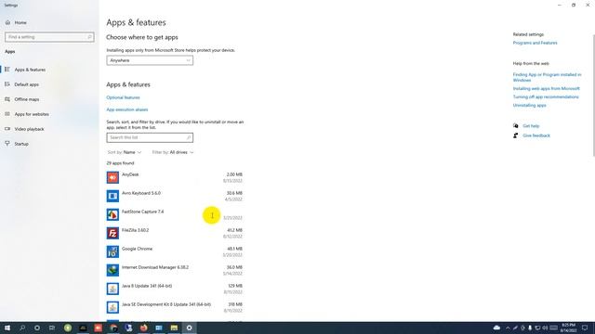
Task: Click the Get help icon
Action: [516, 126]
